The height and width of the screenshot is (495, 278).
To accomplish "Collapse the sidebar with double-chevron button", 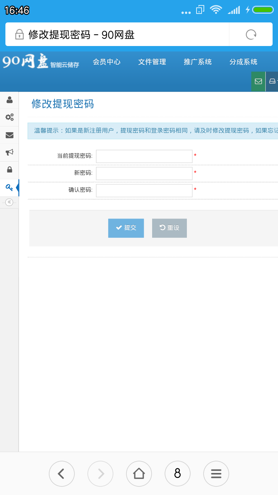I will (9, 202).
